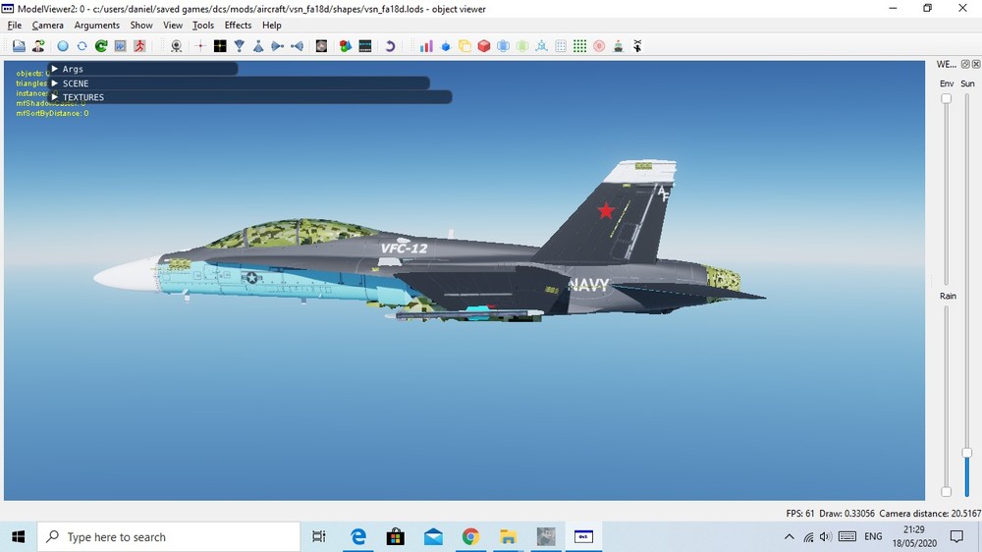The height and width of the screenshot is (552, 982).
Task: Click the Env slider handle
Action: [947, 98]
